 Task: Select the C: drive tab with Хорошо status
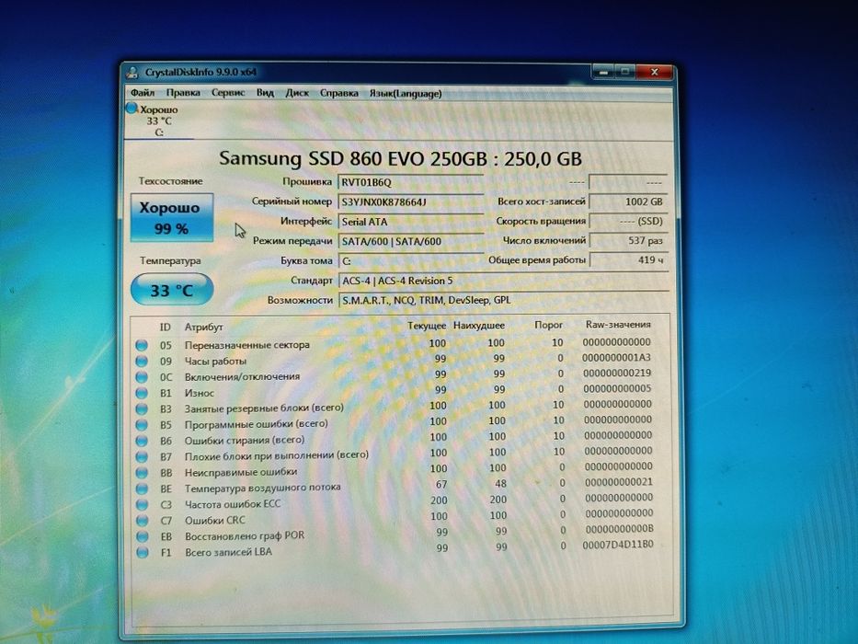[159, 120]
